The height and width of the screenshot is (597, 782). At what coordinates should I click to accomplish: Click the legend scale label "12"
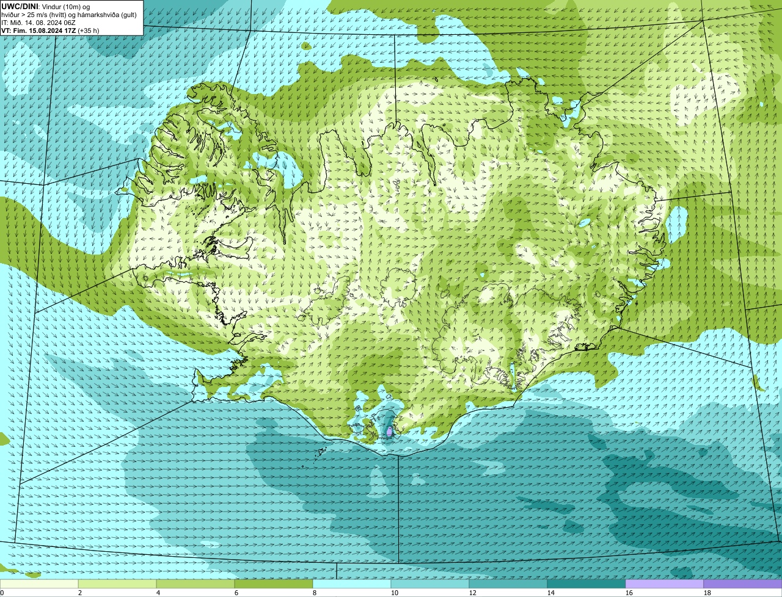(x=473, y=593)
